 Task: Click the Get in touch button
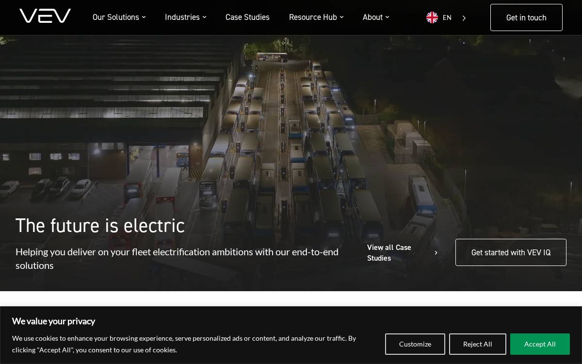526,17
